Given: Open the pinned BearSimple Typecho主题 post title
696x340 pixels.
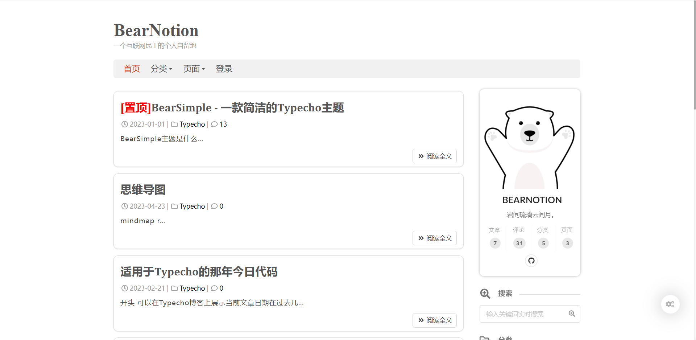Looking at the screenshot, I should (x=232, y=108).
